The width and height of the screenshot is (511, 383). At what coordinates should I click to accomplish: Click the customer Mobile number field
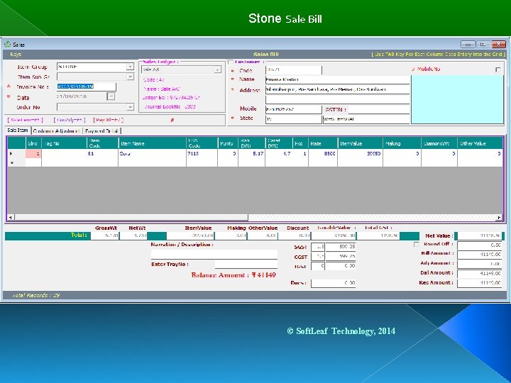click(293, 109)
